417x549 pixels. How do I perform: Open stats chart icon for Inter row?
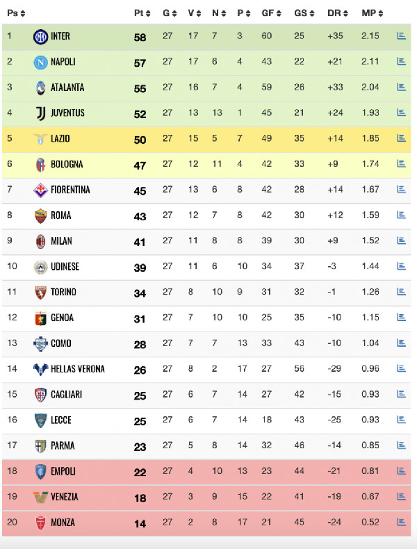400,36
